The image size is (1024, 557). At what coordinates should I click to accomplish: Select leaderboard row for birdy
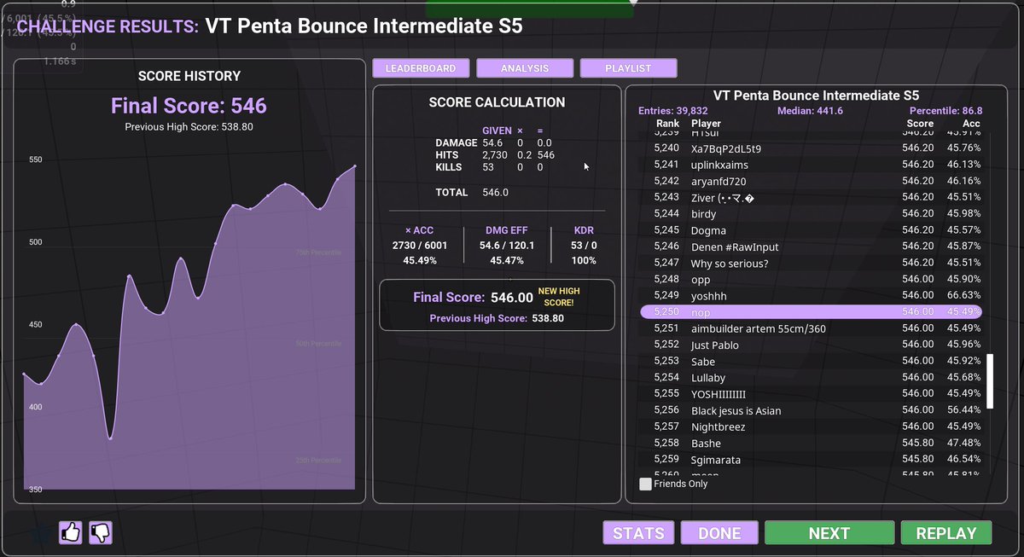point(811,214)
